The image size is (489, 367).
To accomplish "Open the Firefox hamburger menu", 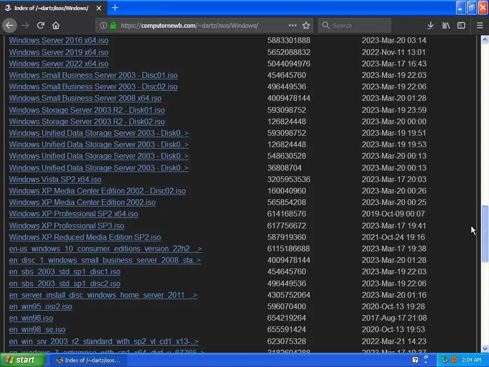I will (x=480, y=25).
